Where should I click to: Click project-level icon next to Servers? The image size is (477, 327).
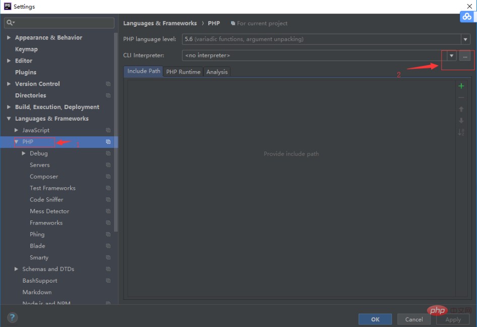click(108, 165)
